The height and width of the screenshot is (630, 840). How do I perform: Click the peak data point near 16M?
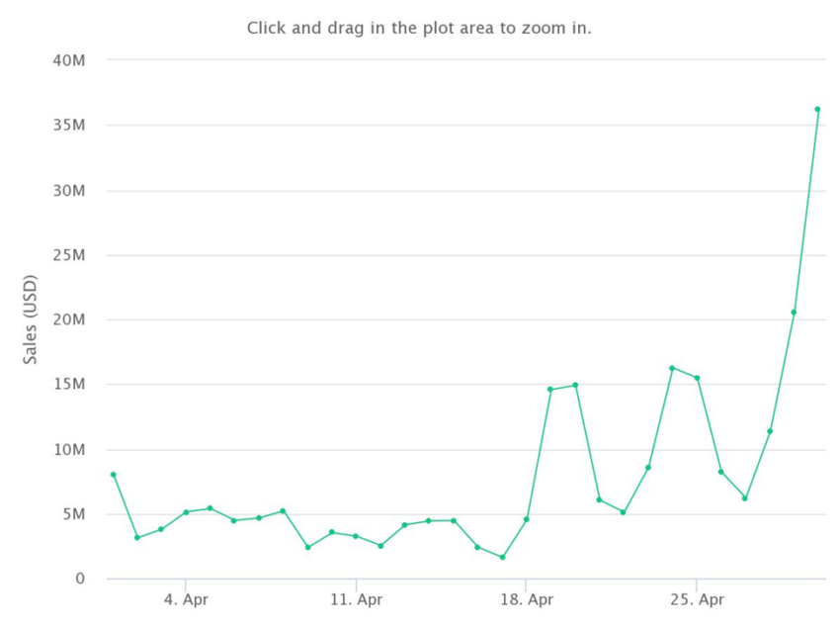click(672, 368)
